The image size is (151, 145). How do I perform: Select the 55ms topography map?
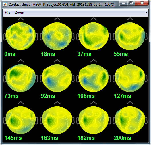(130, 36)
